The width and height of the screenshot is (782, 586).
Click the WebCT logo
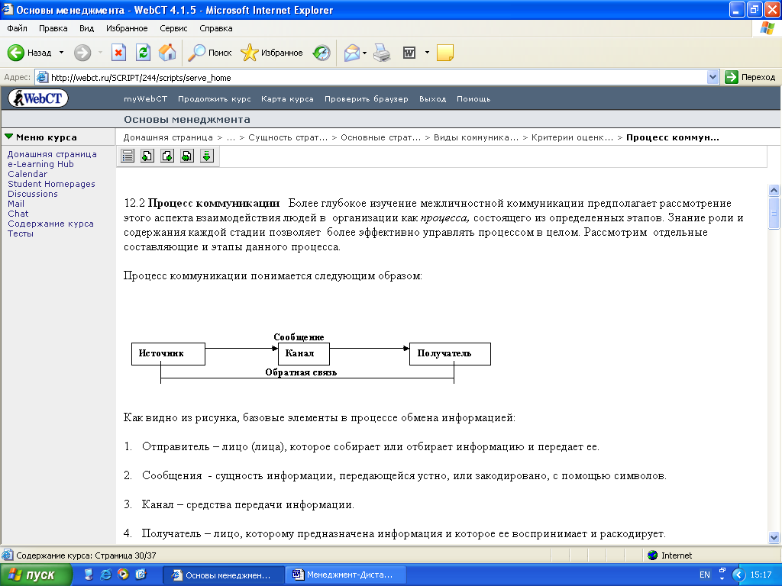pos(38,98)
